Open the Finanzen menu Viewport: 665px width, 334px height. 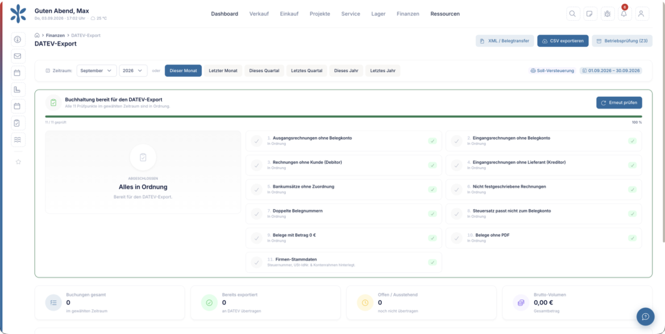pyautogui.click(x=408, y=14)
